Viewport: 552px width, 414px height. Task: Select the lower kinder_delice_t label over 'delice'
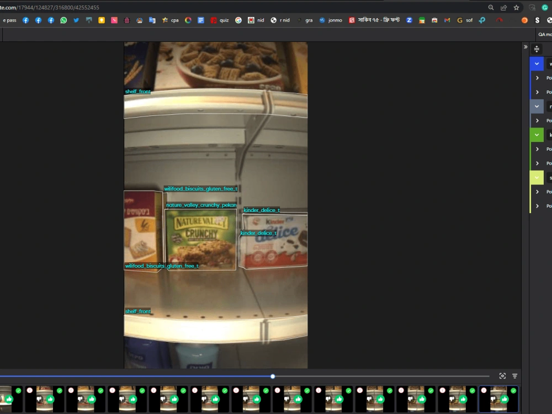coord(258,233)
